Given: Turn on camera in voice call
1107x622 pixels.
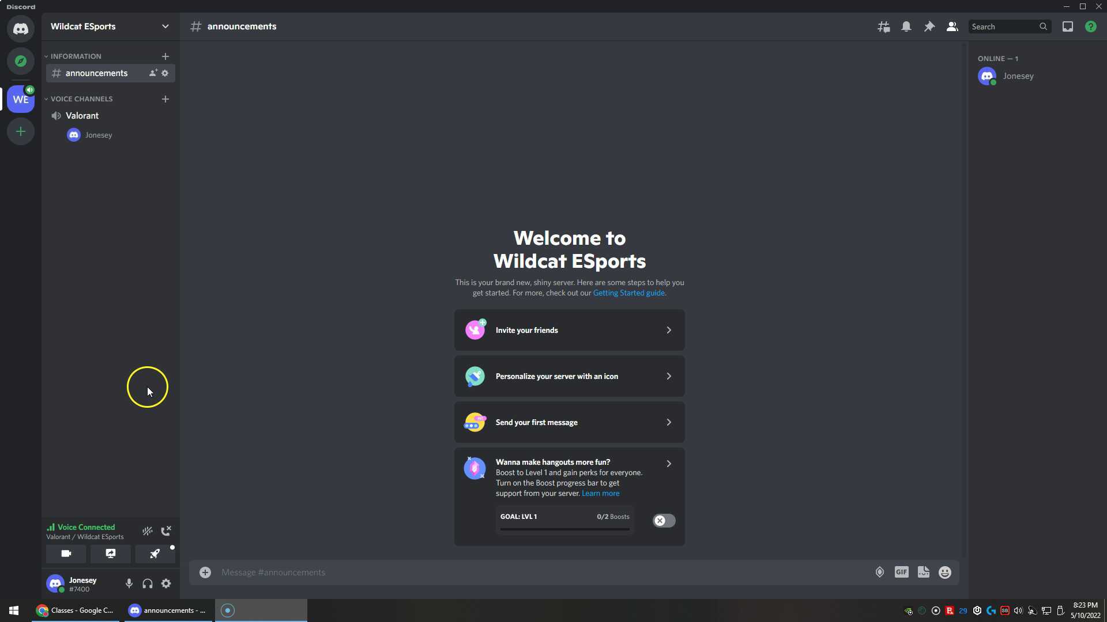Looking at the screenshot, I should [x=66, y=553].
